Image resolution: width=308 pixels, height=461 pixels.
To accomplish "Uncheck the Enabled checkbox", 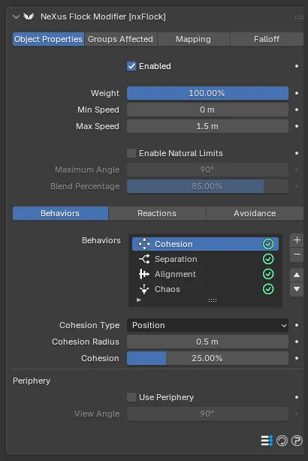I will pos(131,66).
